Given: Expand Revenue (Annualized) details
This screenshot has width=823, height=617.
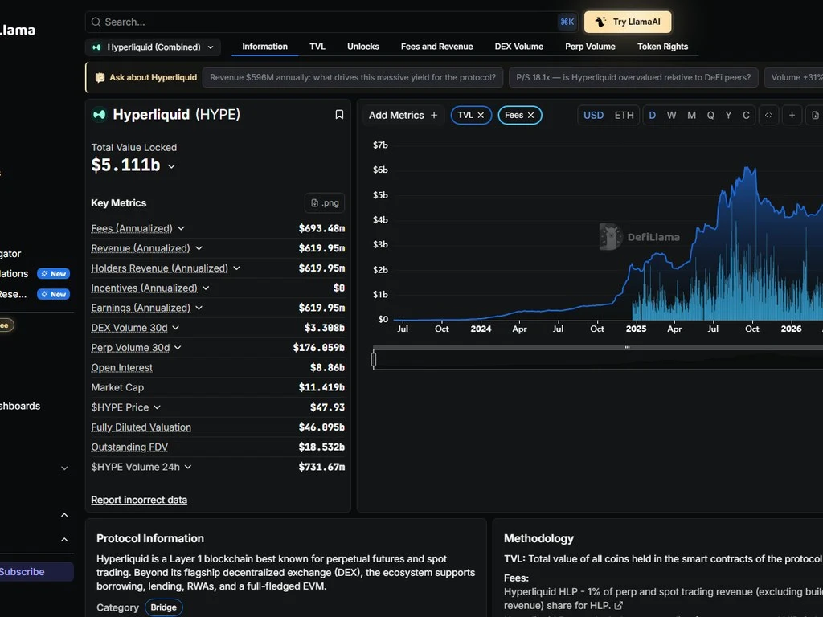Looking at the screenshot, I should 199,248.
